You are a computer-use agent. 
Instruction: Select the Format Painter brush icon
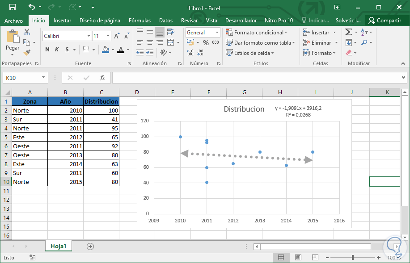[x=27, y=53]
